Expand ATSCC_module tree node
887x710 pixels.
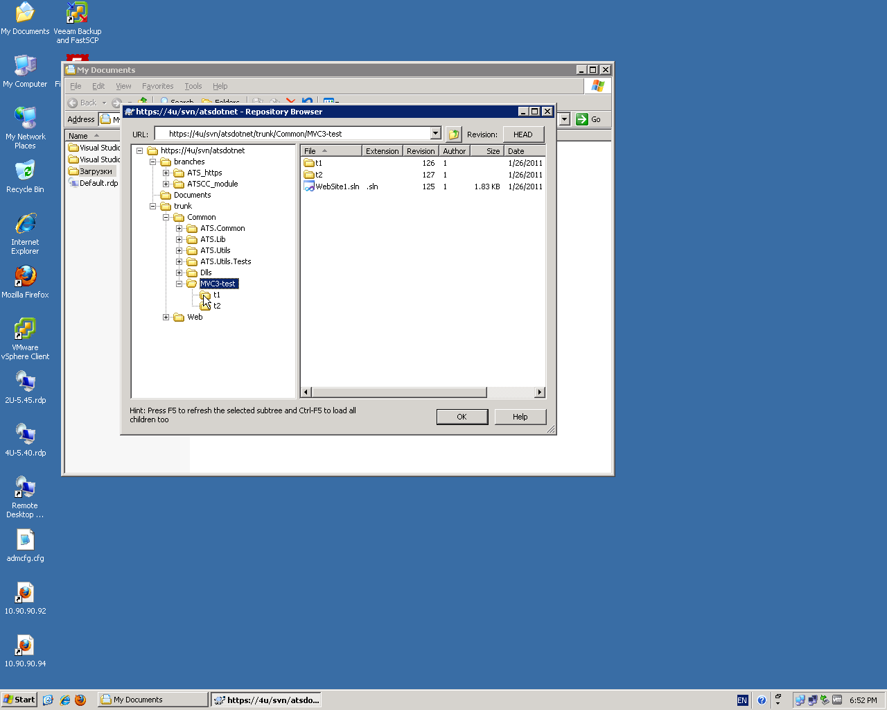166,184
